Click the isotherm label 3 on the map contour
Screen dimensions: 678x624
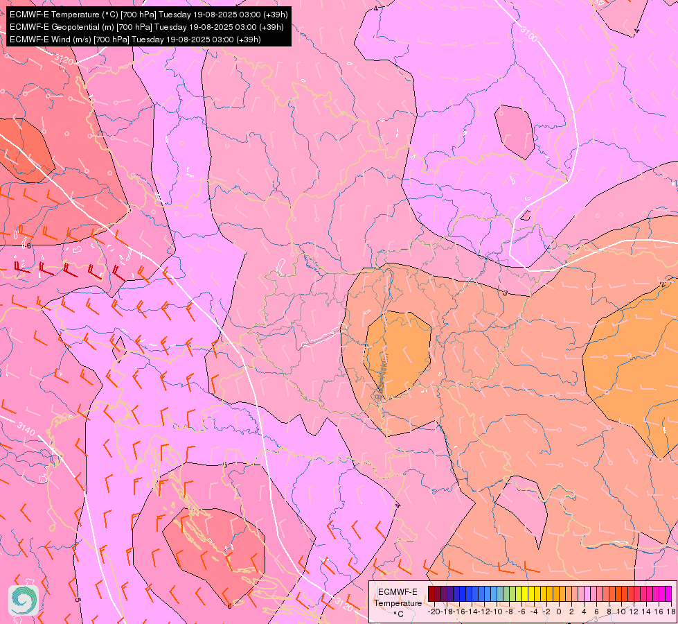tap(505, 293)
